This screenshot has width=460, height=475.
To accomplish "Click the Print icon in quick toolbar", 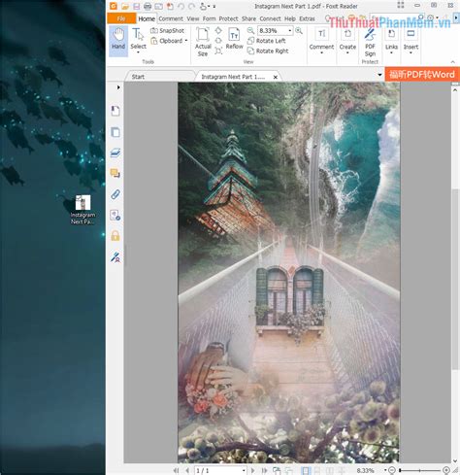I will (x=148, y=6).
